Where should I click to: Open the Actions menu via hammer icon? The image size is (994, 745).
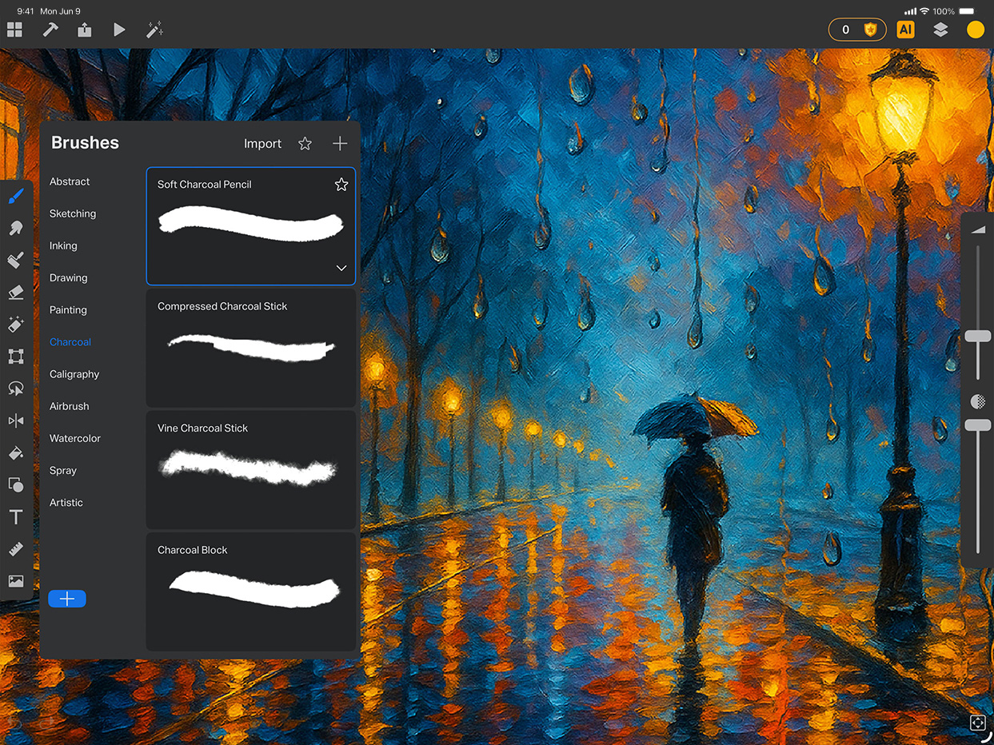click(50, 30)
